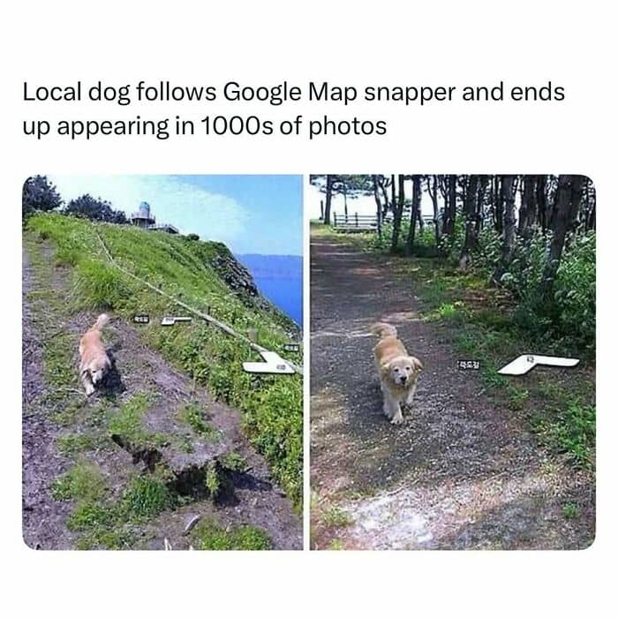The height and width of the screenshot is (618, 618).
Task: Open the right forest path street view photo
Action: (452, 362)
